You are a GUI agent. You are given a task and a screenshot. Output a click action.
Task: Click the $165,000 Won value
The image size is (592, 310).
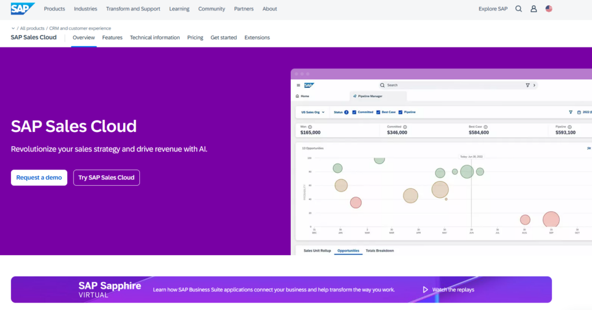coord(310,132)
